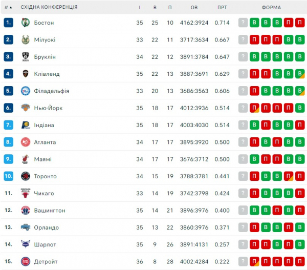The height and width of the screenshot is (270, 307).
Task: Click the Atlanta Hawks logo icon
Action: (26, 142)
